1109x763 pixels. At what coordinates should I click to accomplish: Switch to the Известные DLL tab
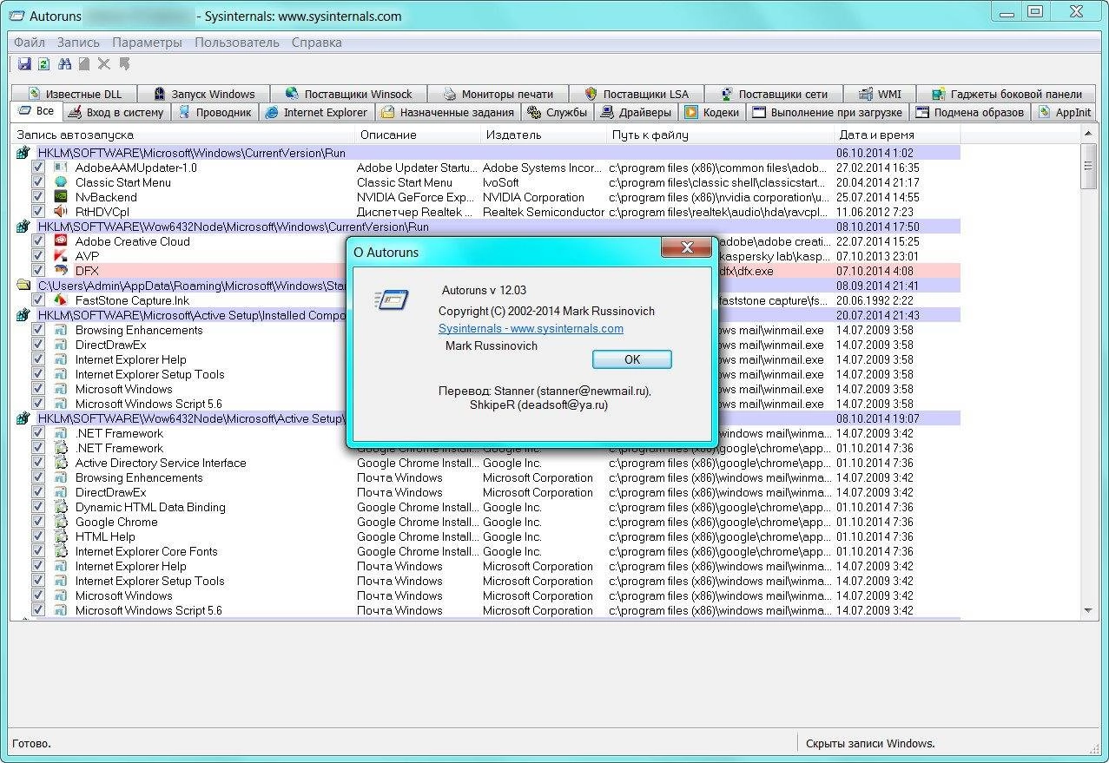point(76,94)
